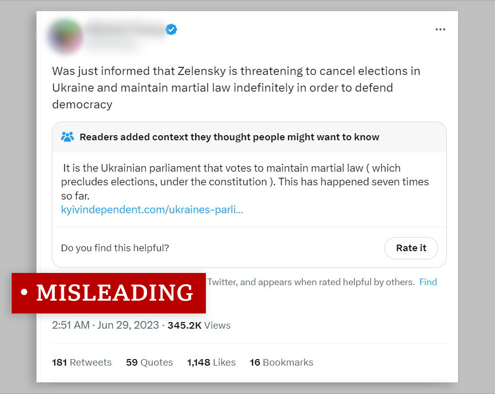
Task: Click the Readers added context header
Action: click(x=229, y=137)
